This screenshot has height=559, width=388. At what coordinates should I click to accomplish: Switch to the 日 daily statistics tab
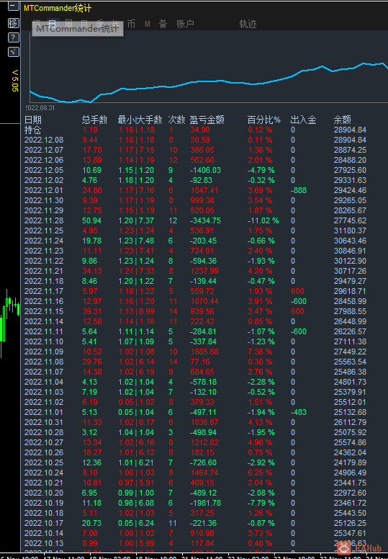pyautogui.click(x=52, y=24)
